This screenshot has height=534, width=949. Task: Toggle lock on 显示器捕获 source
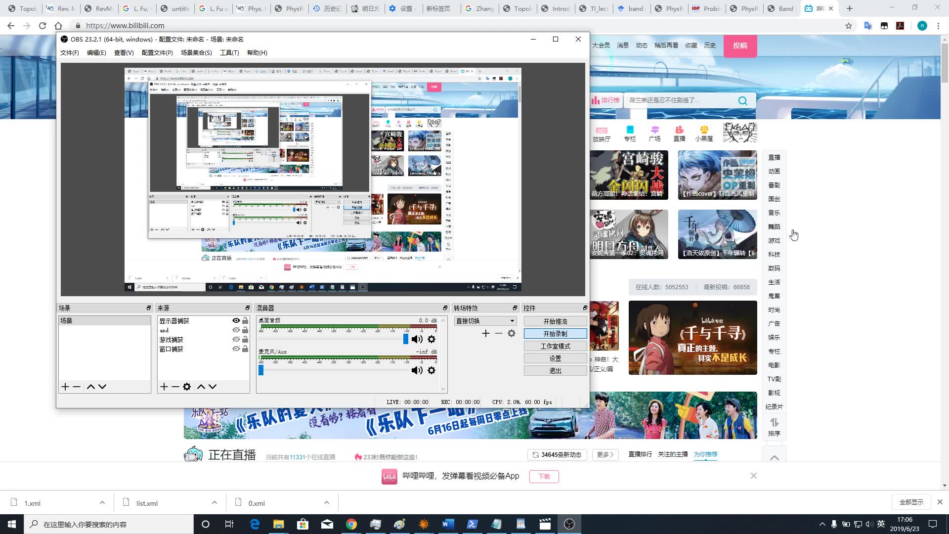tap(245, 321)
